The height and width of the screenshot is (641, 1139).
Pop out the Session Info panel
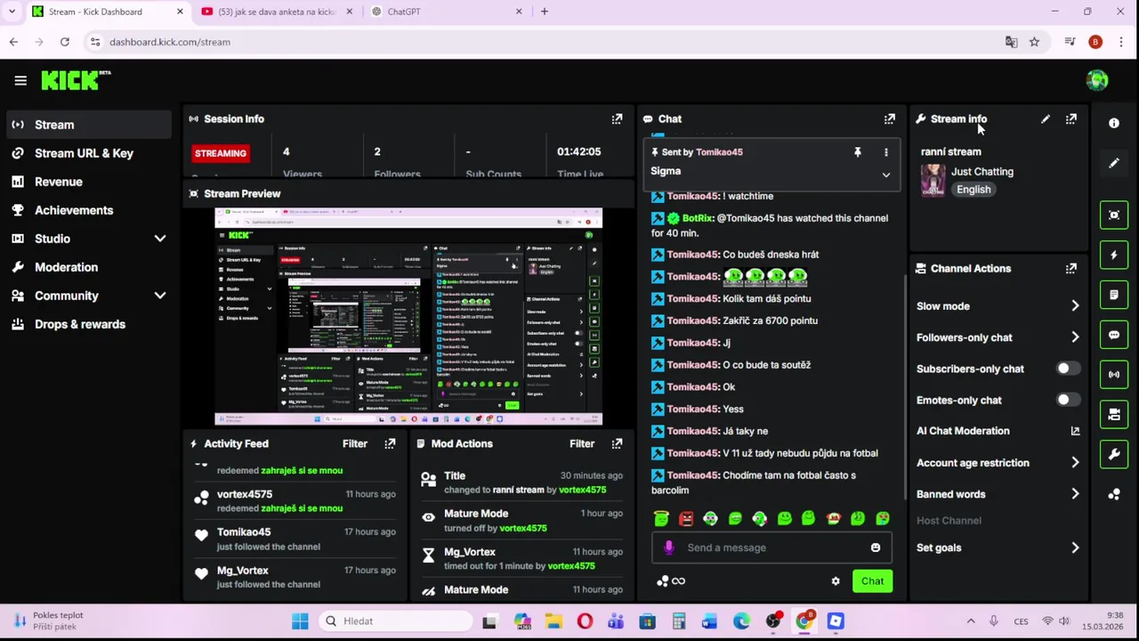[x=617, y=118]
